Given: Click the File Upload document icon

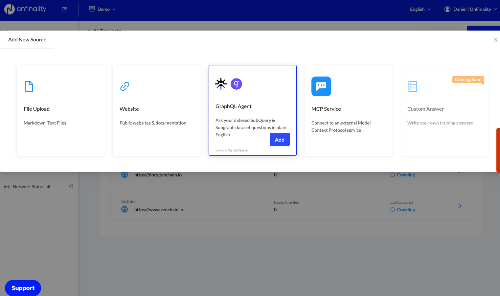Looking at the screenshot, I should [x=29, y=86].
